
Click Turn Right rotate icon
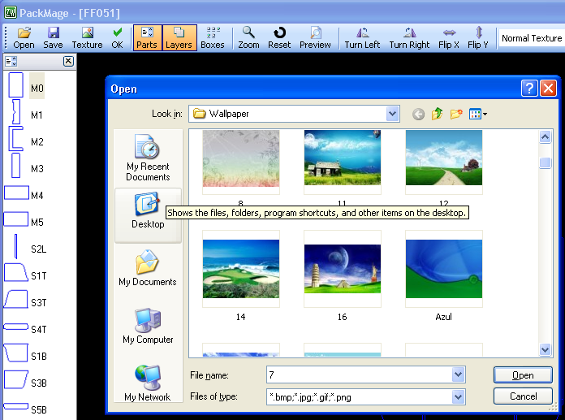(409, 38)
